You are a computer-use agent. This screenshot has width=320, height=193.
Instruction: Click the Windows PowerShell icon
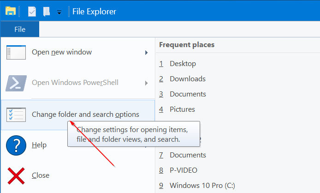tap(16, 83)
